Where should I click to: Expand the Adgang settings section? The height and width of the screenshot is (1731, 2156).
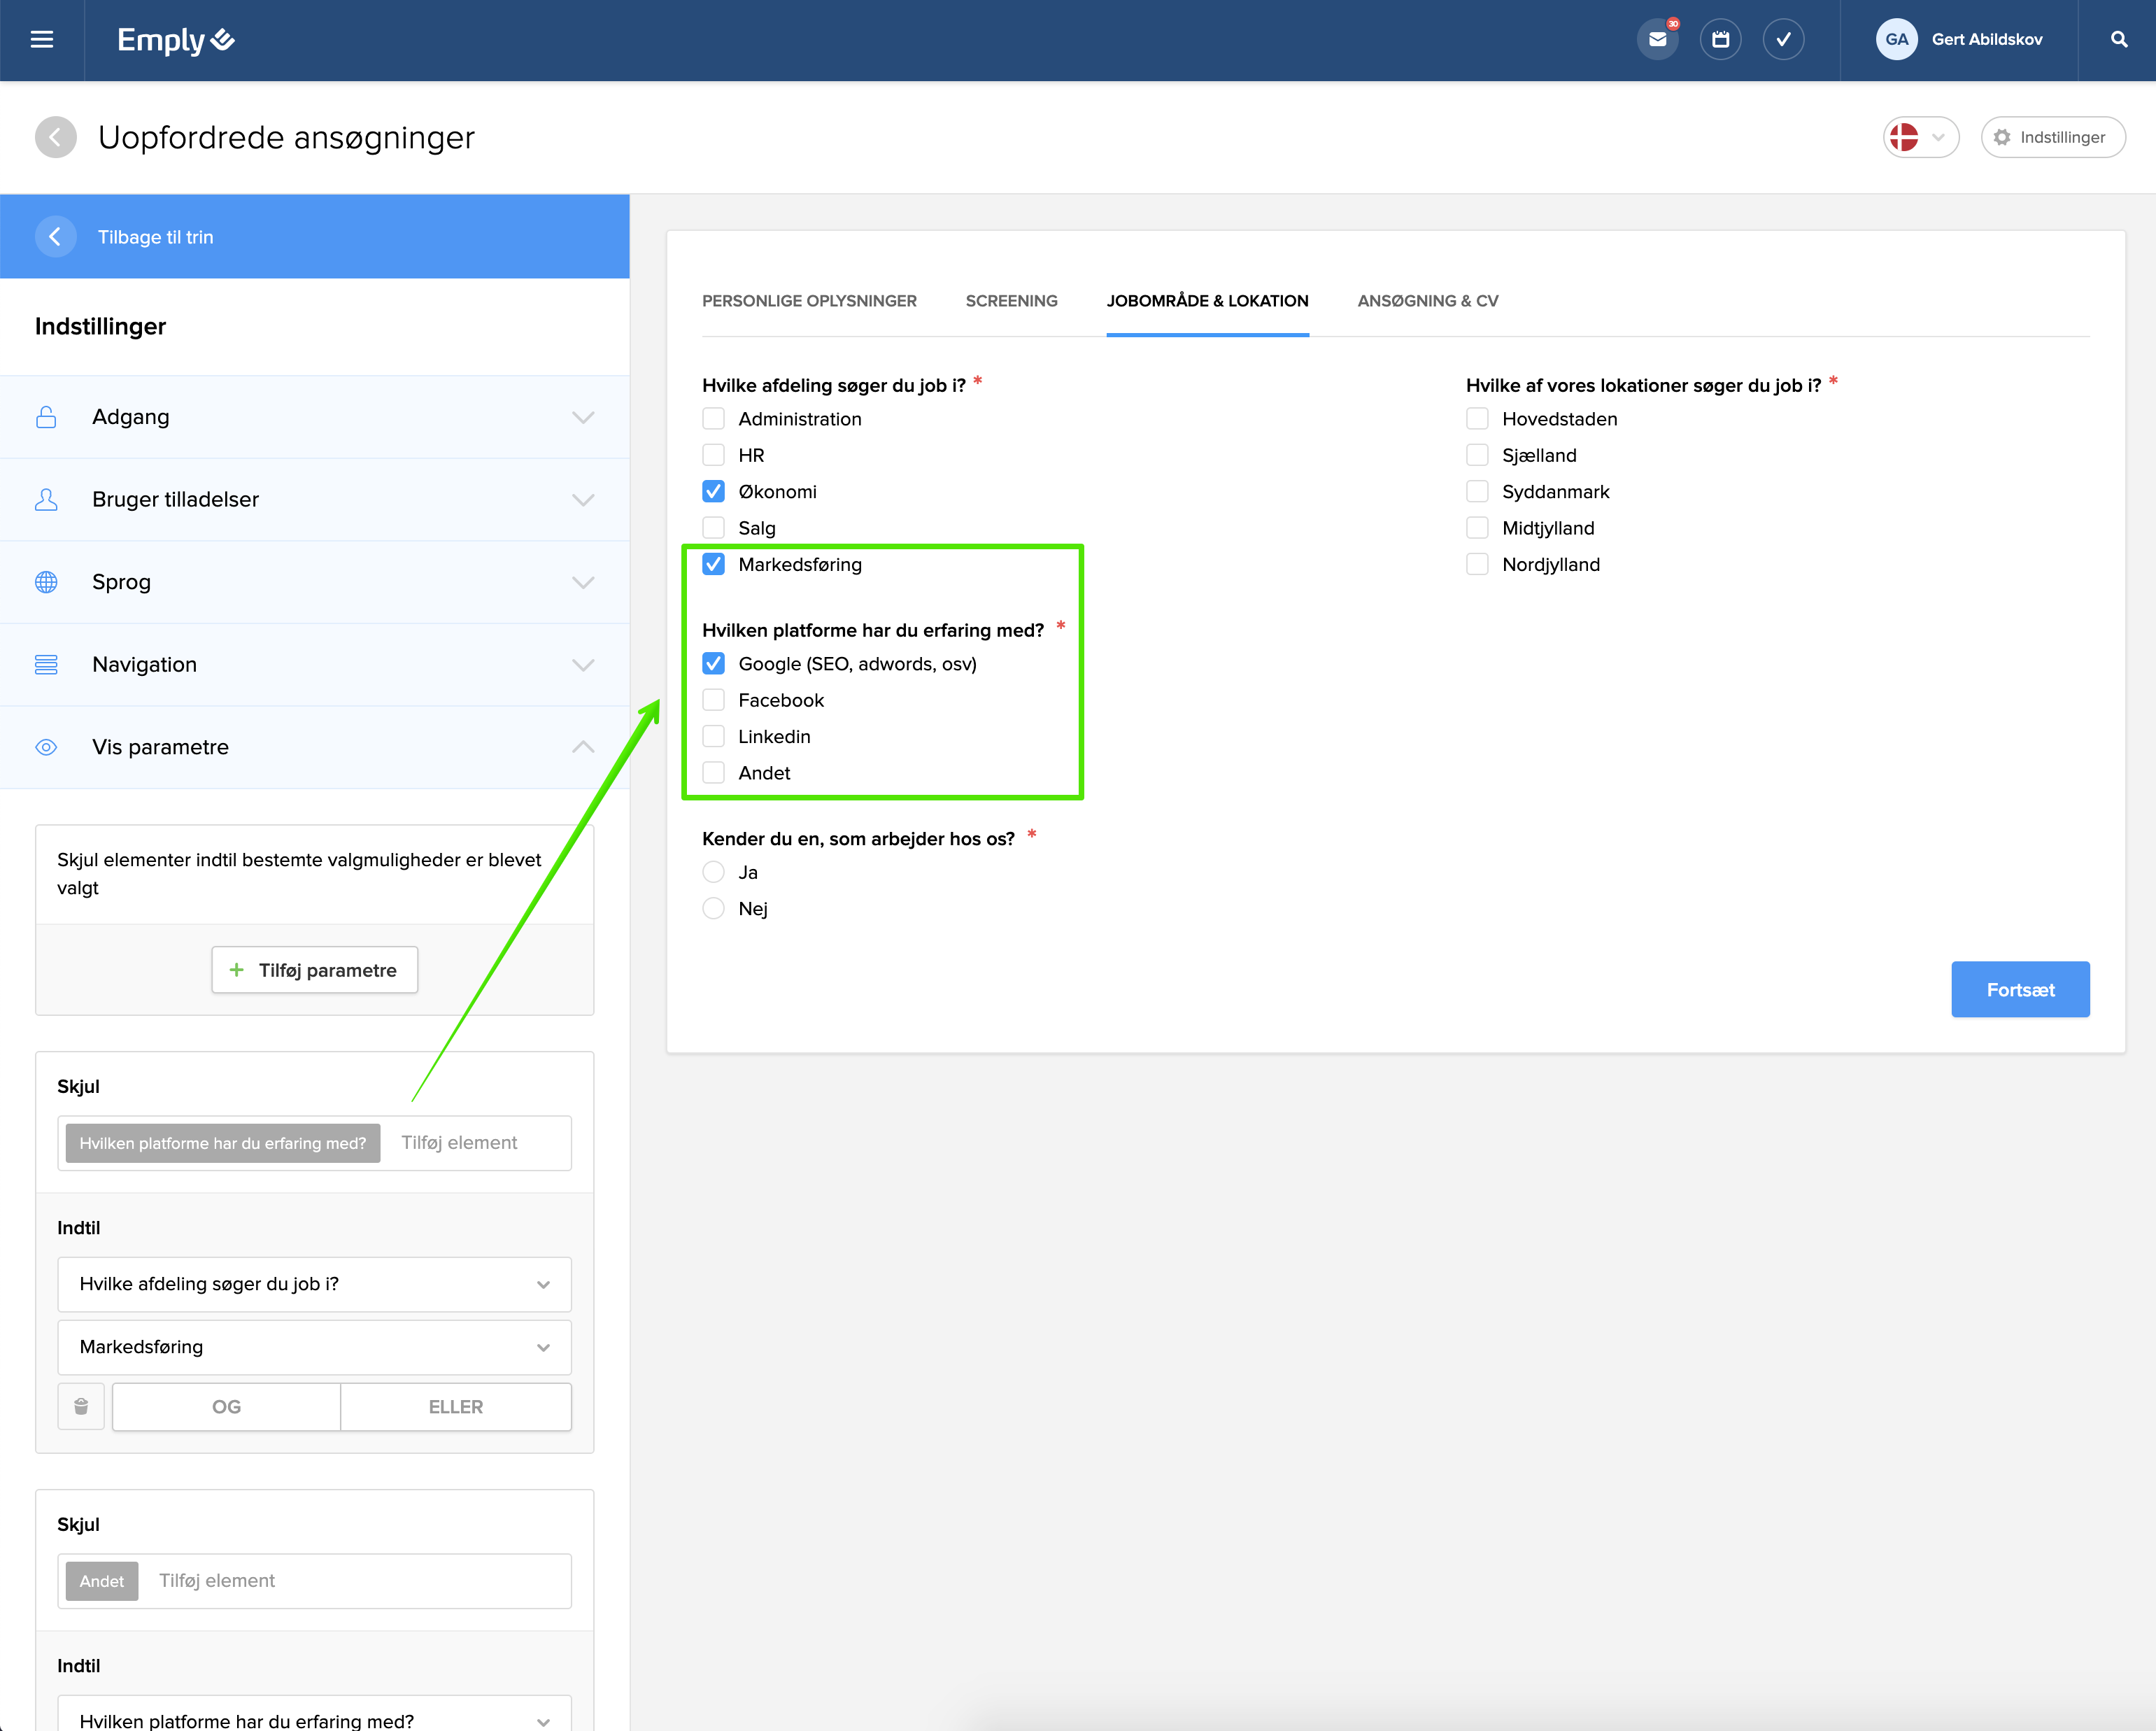pos(314,417)
